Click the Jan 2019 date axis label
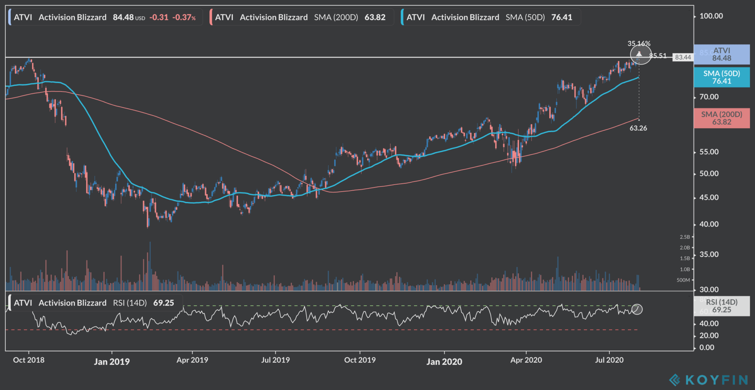 (112, 362)
